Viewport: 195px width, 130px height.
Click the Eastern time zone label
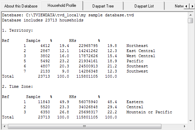[x=135, y=102]
